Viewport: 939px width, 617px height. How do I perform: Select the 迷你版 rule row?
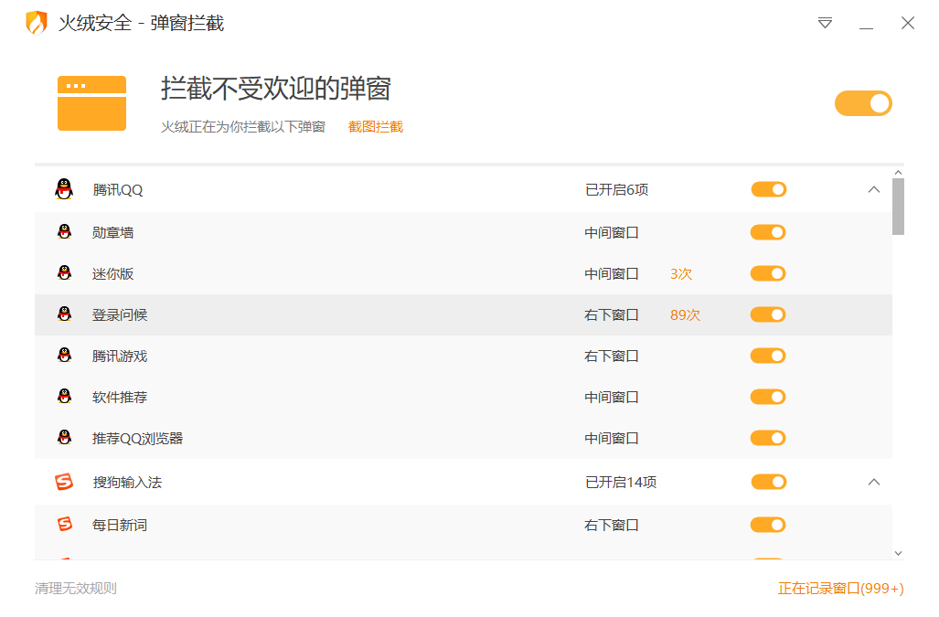464,273
